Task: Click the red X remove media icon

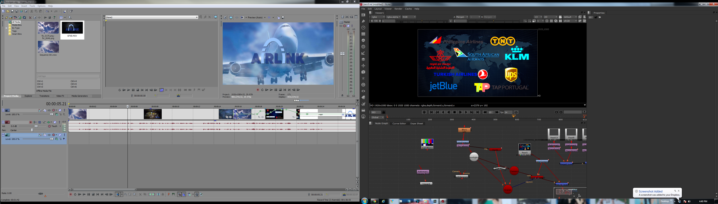Action: tap(30, 17)
